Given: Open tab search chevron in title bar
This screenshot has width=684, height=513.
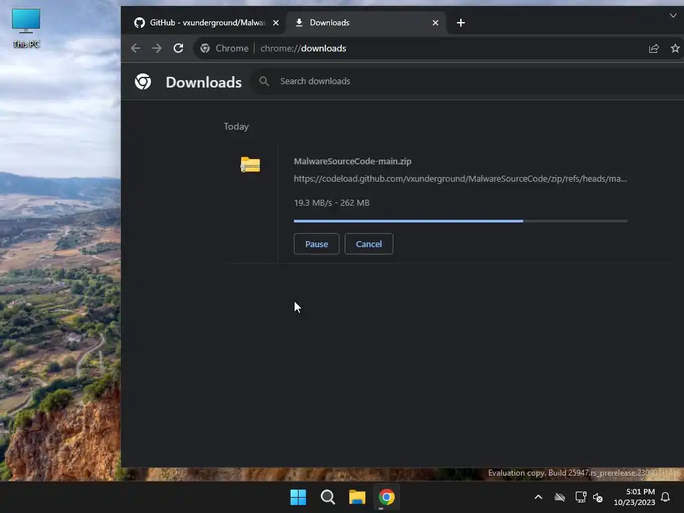Looking at the screenshot, I should [x=673, y=15].
